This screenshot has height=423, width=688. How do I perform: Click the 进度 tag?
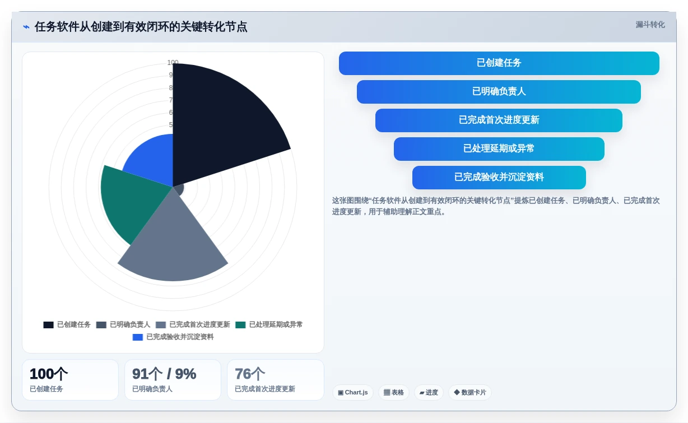coord(429,393)
